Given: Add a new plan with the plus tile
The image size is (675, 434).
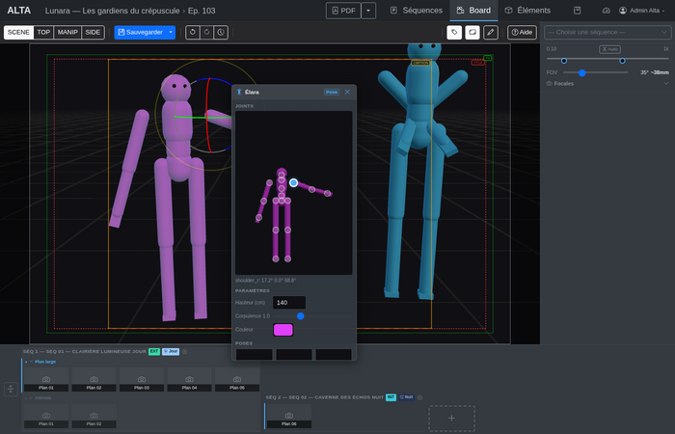Looking at the screenshot, I should (451, 418).
